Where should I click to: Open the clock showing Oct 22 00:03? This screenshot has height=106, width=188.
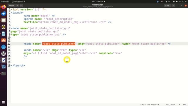98,2
